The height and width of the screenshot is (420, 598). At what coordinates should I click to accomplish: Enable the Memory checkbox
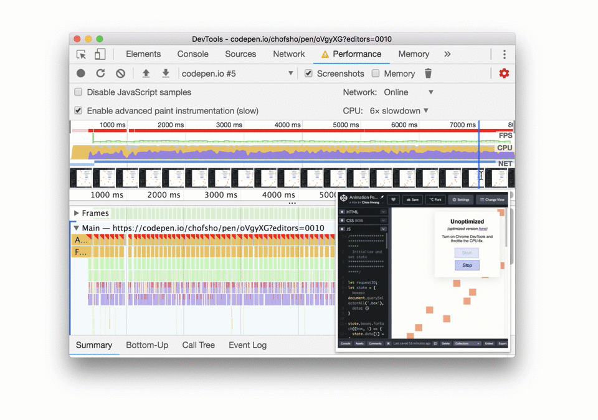click(x=376, y=74)
